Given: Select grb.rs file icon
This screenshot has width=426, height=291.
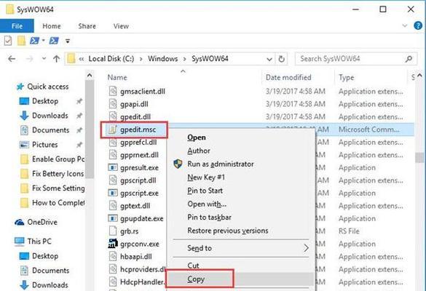Looking at the screenshot, I should (112, 231).
